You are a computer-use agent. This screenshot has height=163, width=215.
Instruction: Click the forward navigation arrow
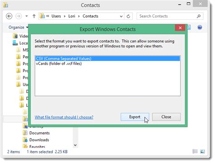[x=19, y=16]
